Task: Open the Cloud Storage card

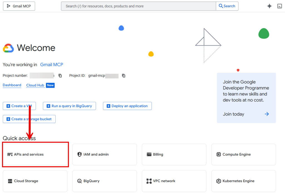Action: pos(35,181)
